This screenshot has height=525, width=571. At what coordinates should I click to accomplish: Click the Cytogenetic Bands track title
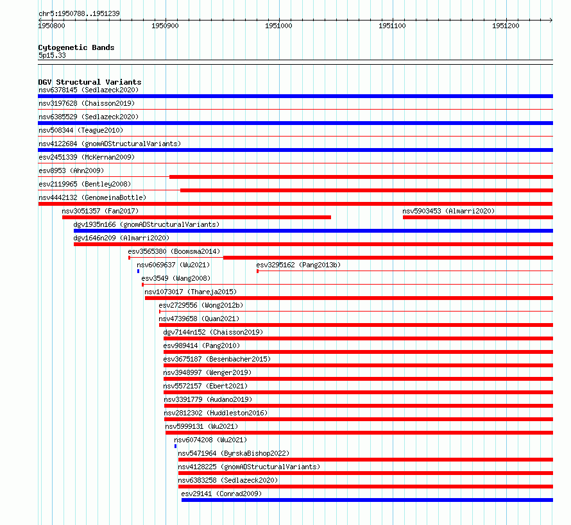point(76,47)
